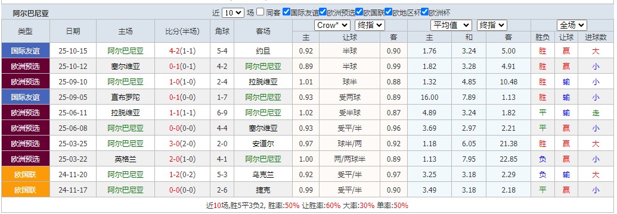Open the 约旦 team link
The height and width of the screenshot is (214, 617).
click(x=263, y=51)
